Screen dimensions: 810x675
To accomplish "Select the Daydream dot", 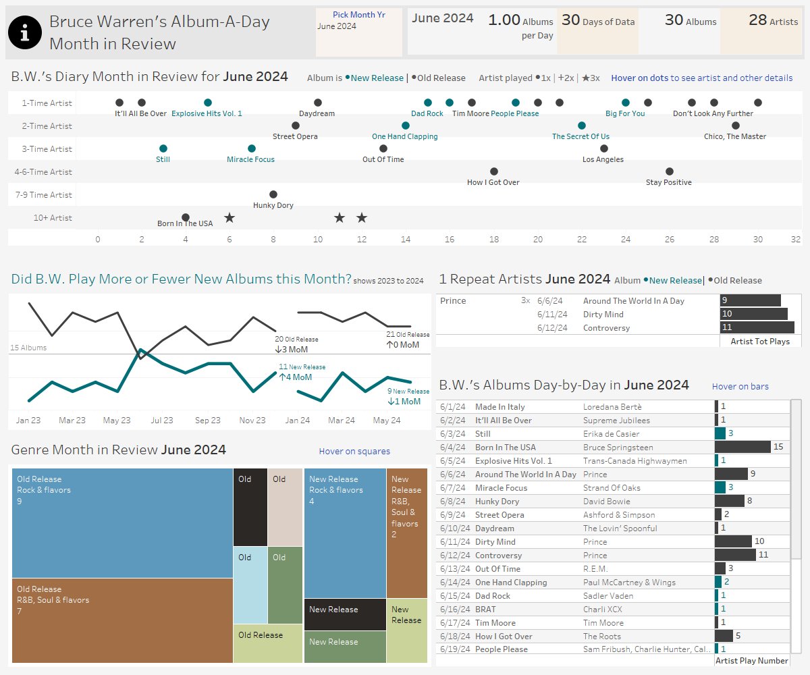I will (318, 103).
